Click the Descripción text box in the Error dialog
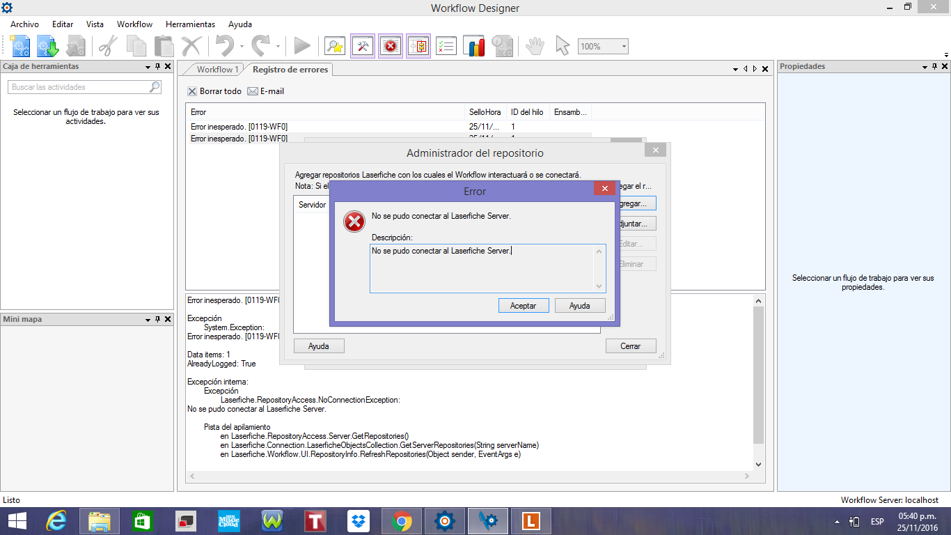Image resolution: width=951 pixels, height=535 pixels. point(488,268)
